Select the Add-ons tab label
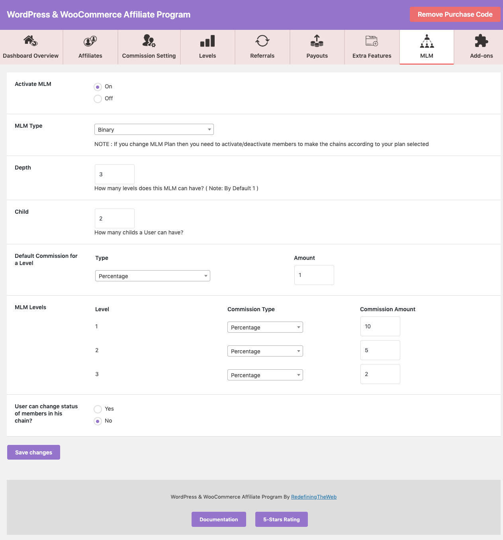 click(481, 56)
